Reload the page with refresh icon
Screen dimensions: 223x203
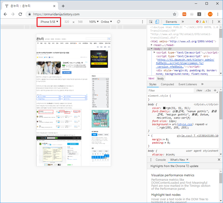[20, 14]
